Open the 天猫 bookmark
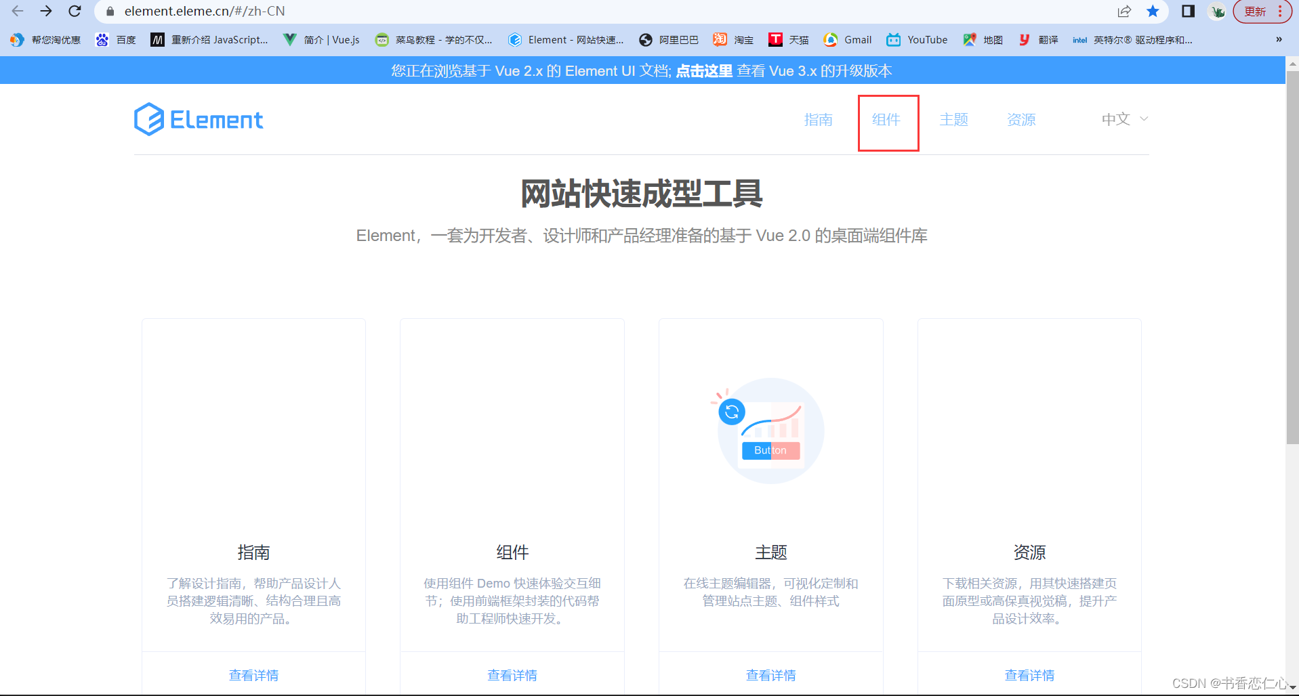Viewport: 1299px width, 696px height. point(789,40)
